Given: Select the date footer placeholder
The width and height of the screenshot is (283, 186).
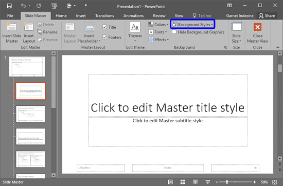Looking at the screenshot, I should point(101,168).
